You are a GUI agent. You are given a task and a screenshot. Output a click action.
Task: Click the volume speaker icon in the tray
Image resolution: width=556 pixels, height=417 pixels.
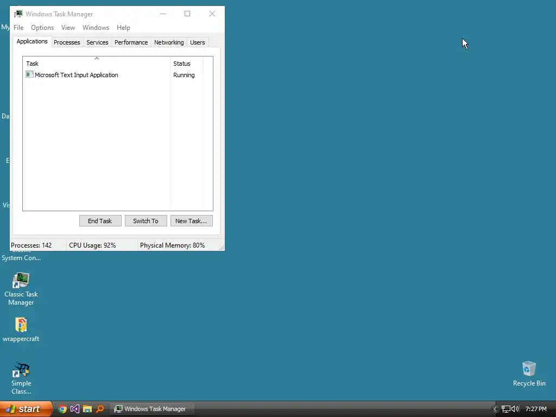515,409
